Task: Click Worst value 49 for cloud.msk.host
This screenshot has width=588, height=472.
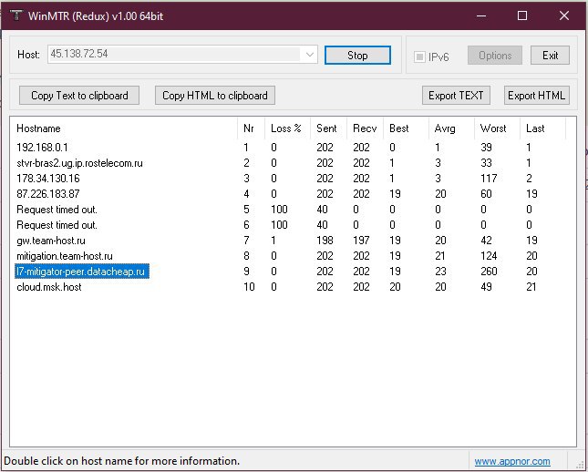Action: point(486,287)
